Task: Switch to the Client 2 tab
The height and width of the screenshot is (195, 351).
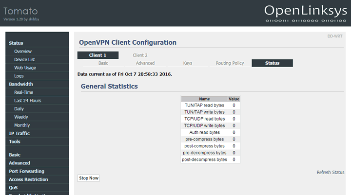Action: pos(140,55)
